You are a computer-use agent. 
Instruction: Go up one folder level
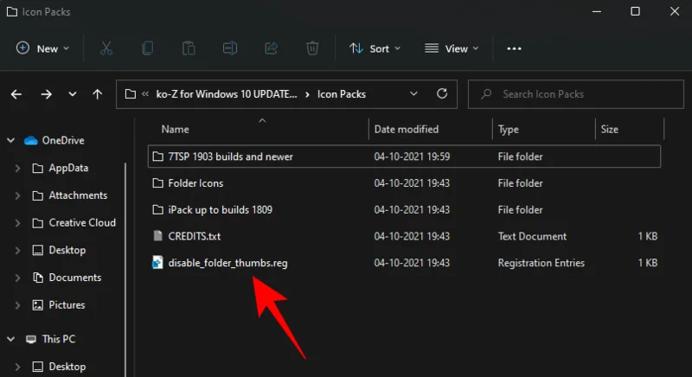coord(97,94)
